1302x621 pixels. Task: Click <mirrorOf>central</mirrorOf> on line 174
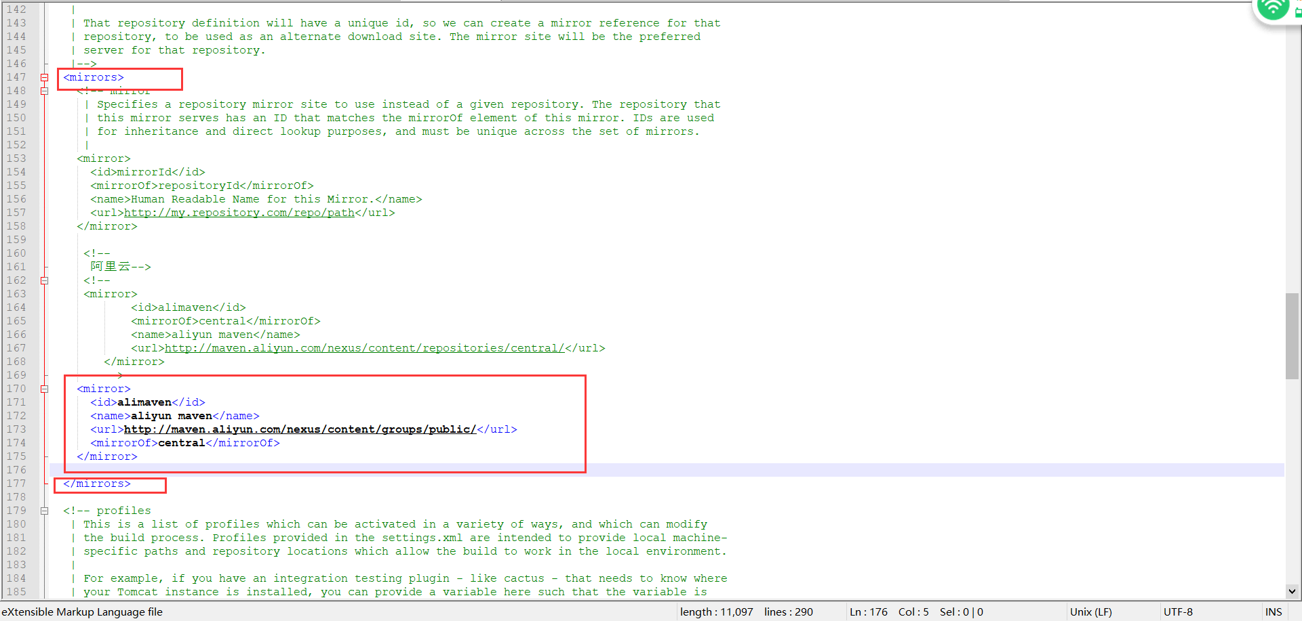tap(185, 443)
